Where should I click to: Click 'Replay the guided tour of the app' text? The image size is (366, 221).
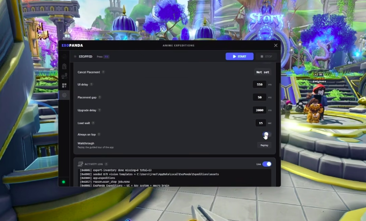point(96,147)
